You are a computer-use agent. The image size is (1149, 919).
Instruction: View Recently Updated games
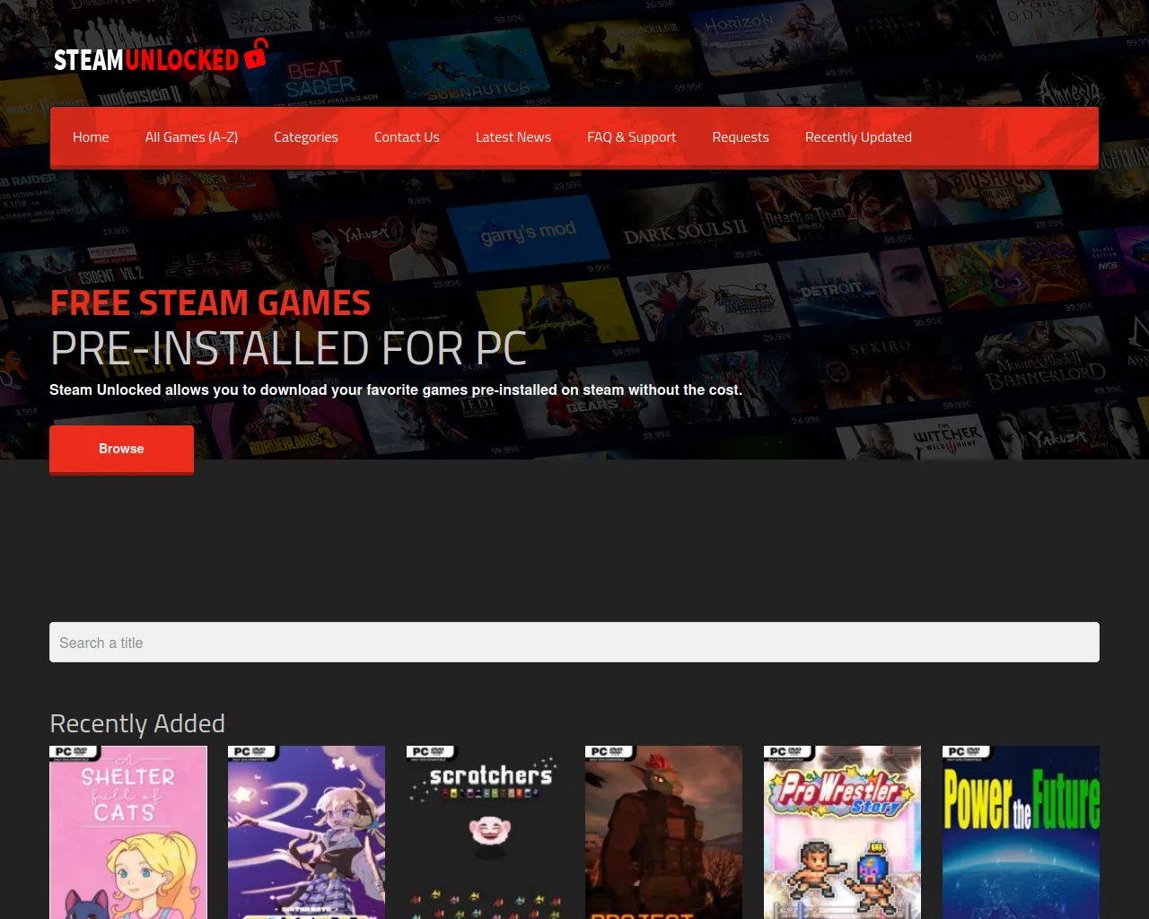tap(858, 137)
